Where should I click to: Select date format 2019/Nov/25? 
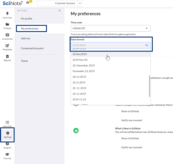click(x=111, y=60)
